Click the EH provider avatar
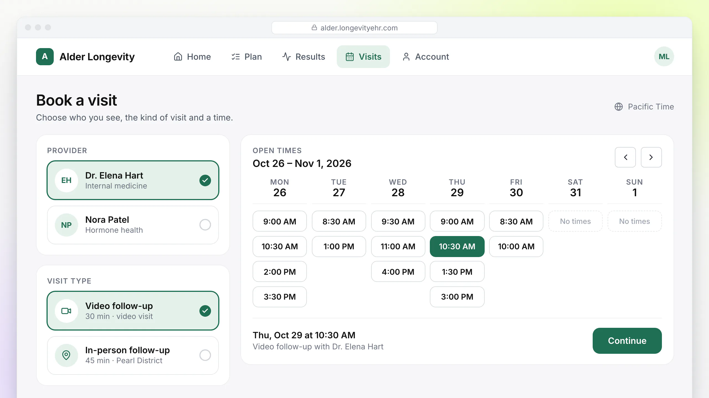The image size is (709, 398). [66, 180]
